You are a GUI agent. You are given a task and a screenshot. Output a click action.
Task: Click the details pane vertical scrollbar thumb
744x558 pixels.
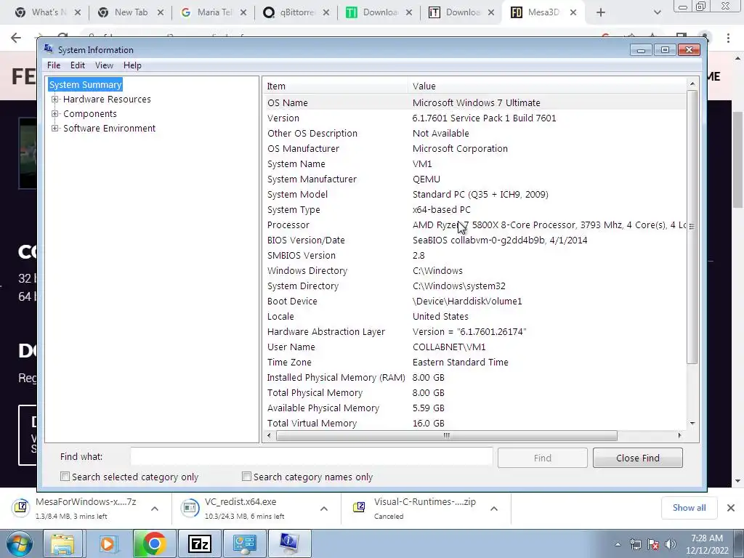tap(692, 227)
